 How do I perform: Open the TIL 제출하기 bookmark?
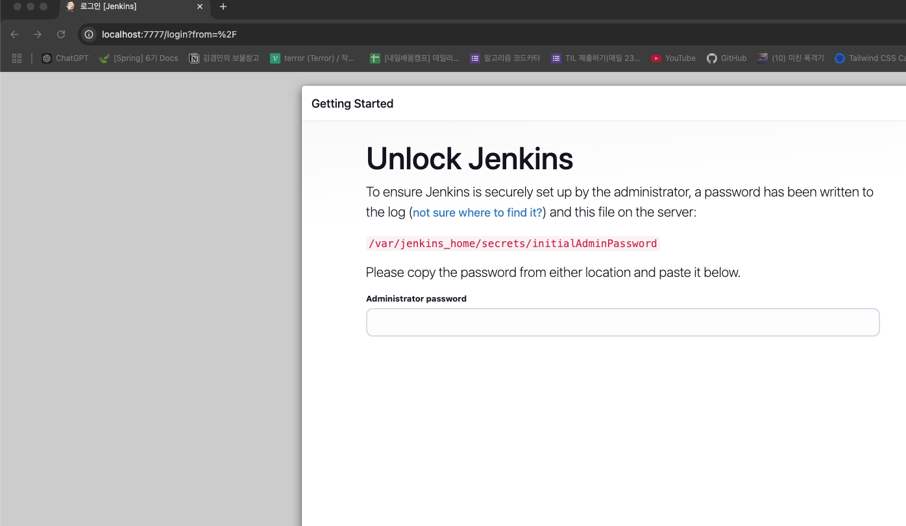coord(594,58)
